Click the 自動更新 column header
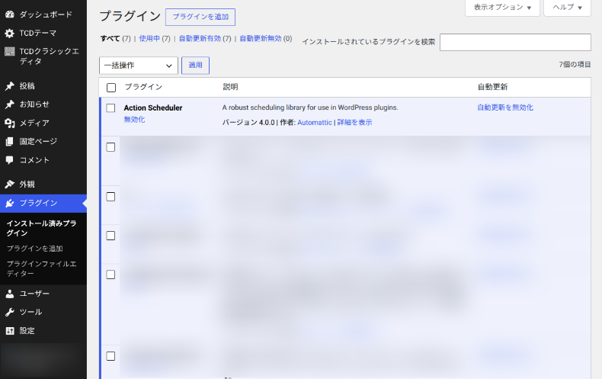Screen dimensions: 602x379 492,87
